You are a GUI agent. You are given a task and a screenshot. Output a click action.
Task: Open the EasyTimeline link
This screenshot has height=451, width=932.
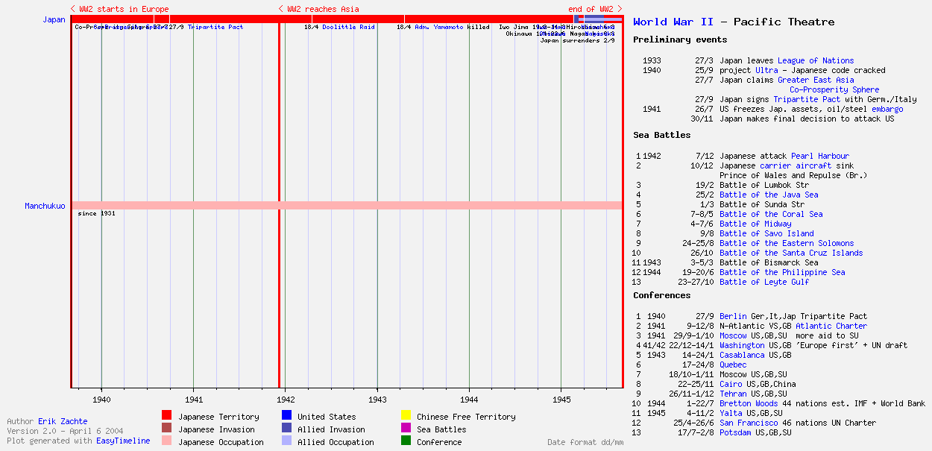click(123, 441)
